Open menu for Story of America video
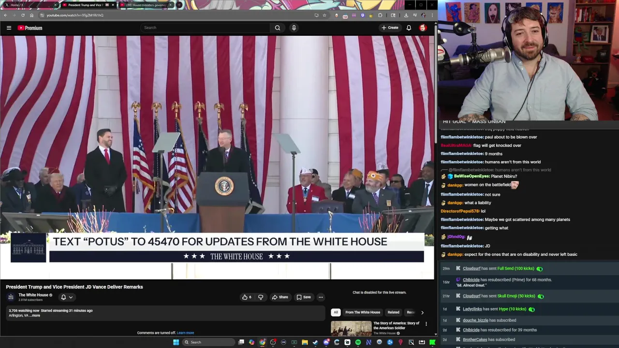The image size is (619, 348). (426, 324)
